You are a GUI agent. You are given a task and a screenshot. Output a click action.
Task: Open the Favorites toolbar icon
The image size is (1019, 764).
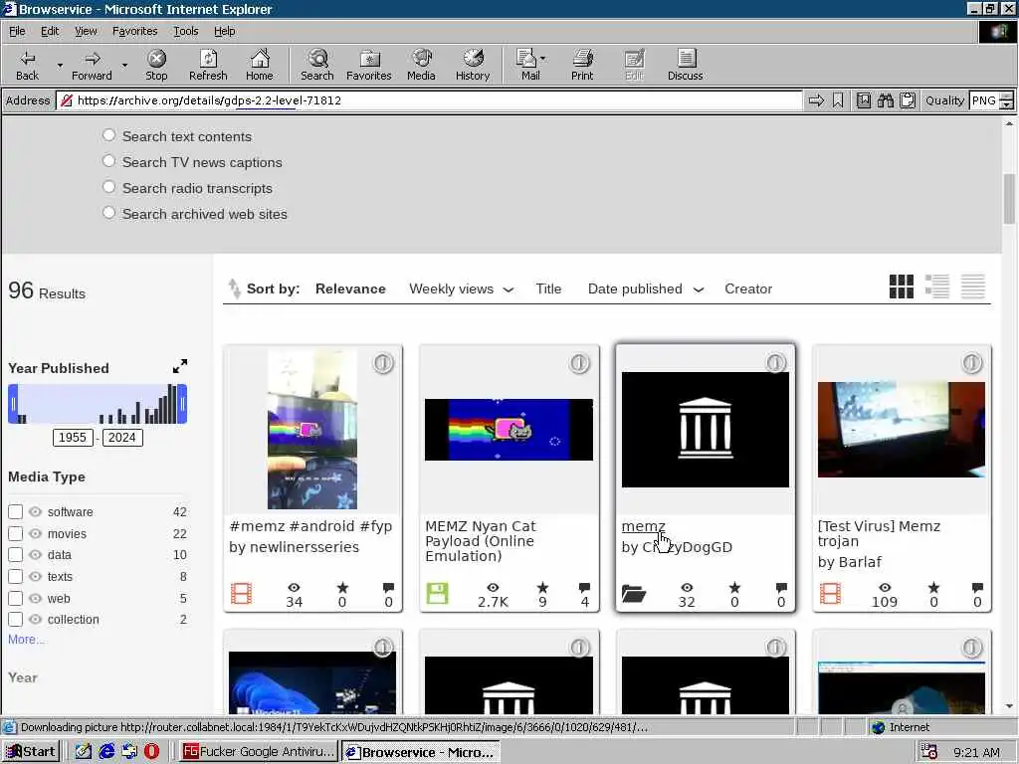(x=369, y=66)
